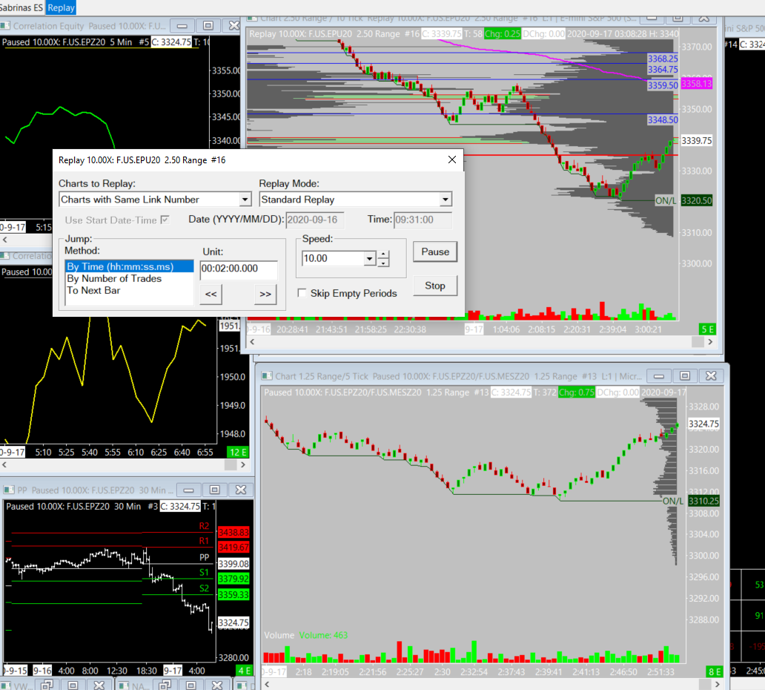
Task: Click the S2 3359.33 pivot label
Action: pos(234,595)
